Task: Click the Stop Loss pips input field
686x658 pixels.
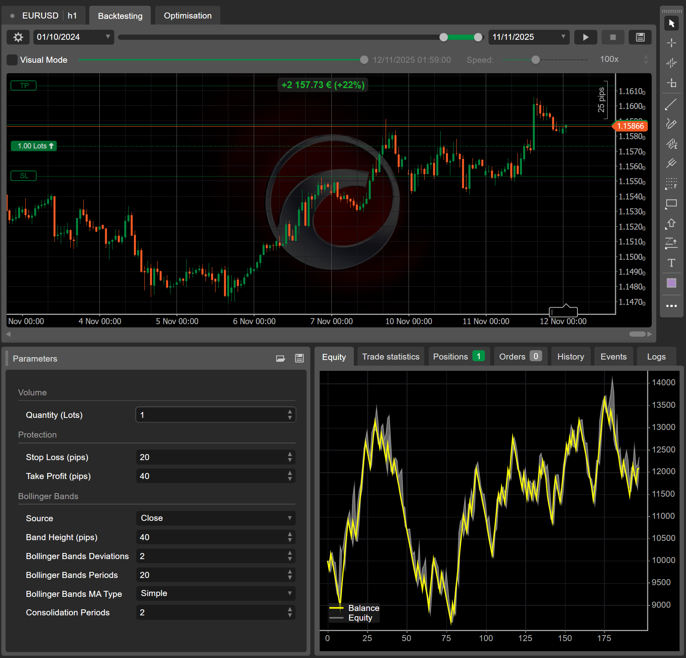Action: 211,457
